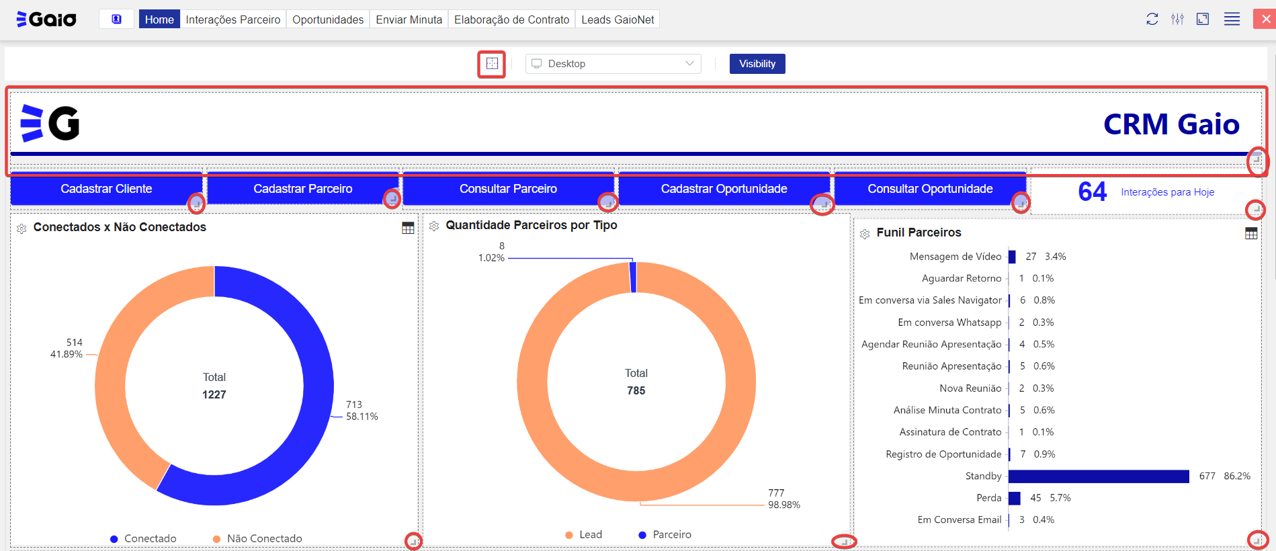Open the Oportunidades tab

(x=328, y=19)
